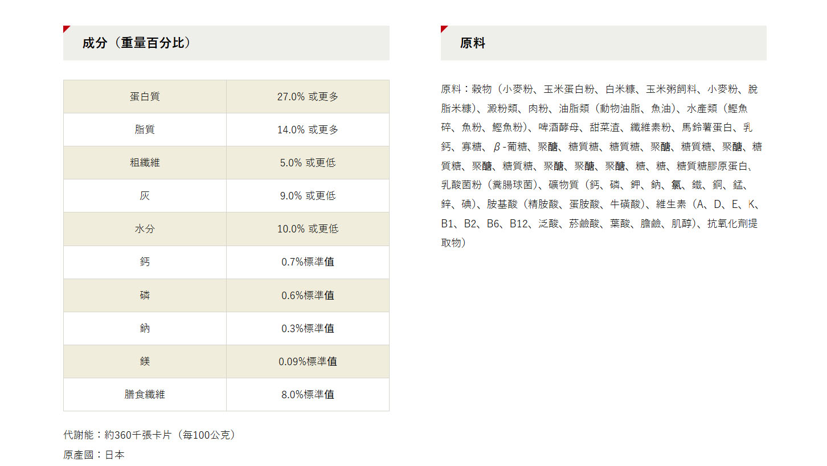
Task: Click the red corner marker on 成分 header
Action: [x=65, y=28]
